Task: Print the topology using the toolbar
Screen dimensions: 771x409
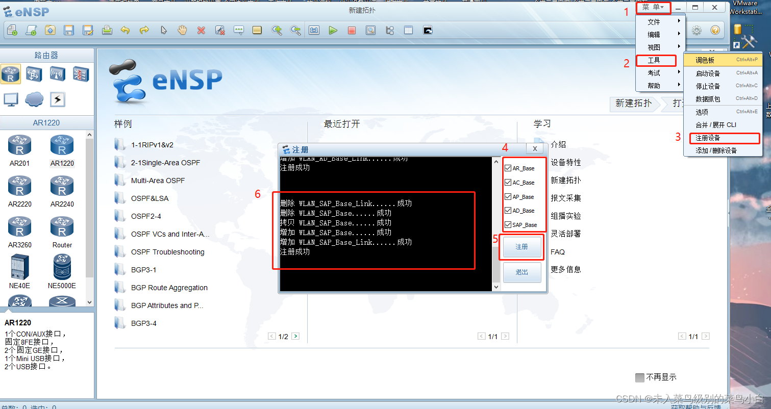Action: [107, 30]
